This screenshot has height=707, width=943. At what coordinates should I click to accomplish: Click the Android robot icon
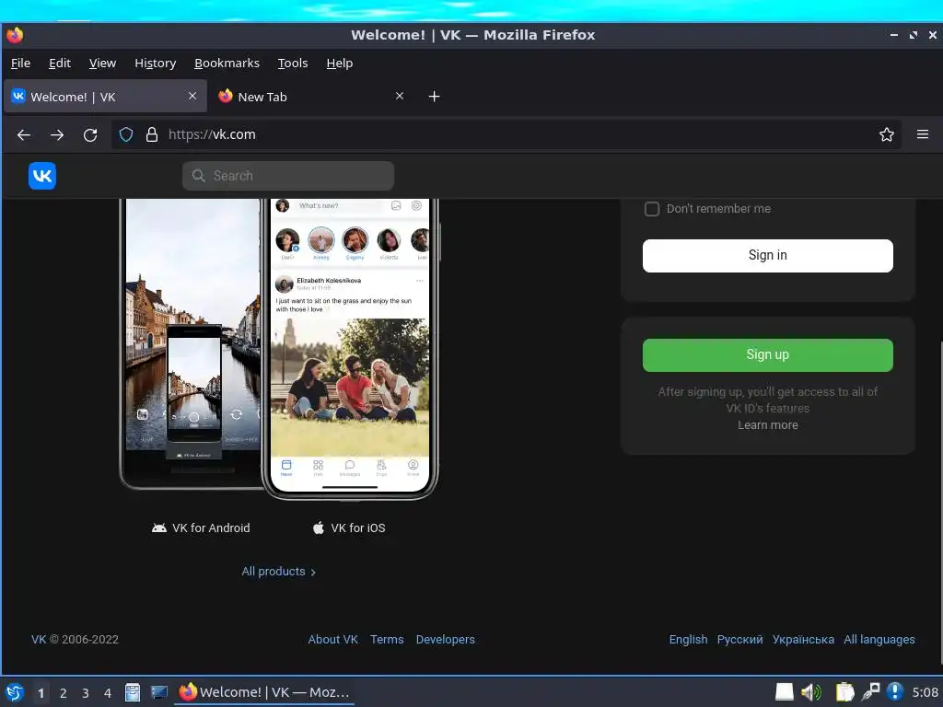pyautogui.click(x=158, y=527)
